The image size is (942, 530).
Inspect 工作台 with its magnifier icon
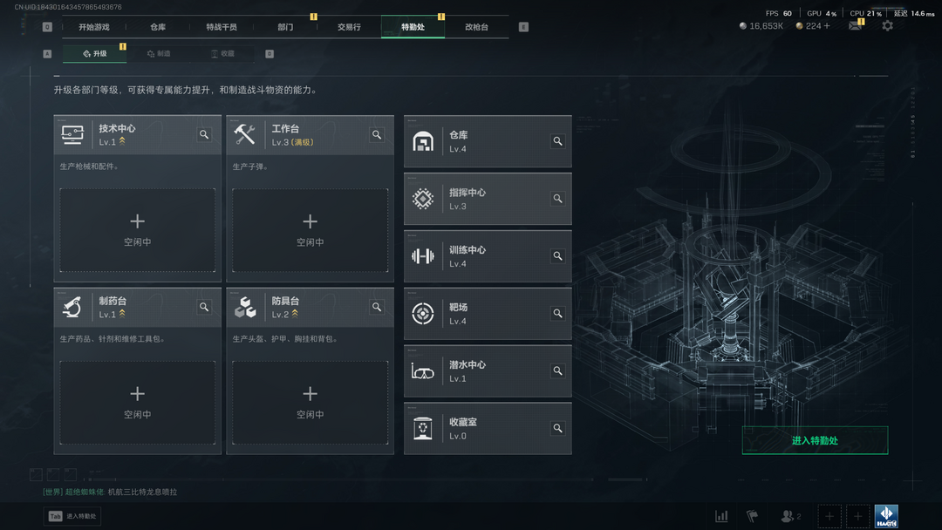tap(377, 134)
